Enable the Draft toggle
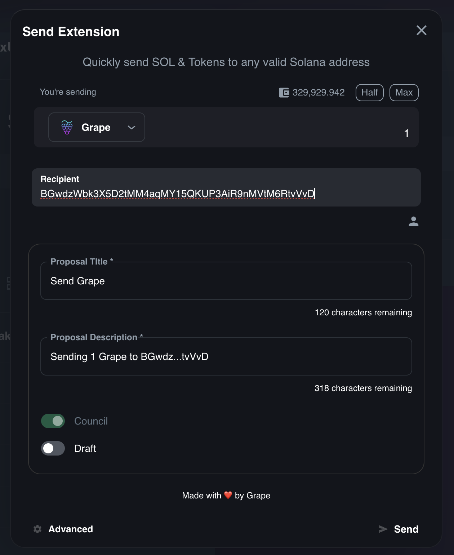This screenshot has width=454, height=555. point(53,448)
